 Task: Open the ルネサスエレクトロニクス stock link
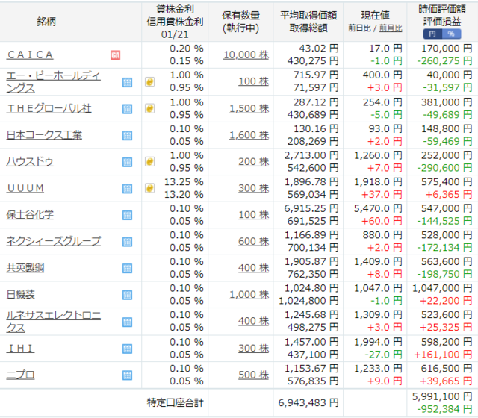(x=53, y=322)
